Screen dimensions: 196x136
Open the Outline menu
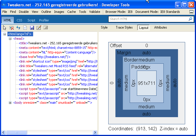(x=46, y=12)
